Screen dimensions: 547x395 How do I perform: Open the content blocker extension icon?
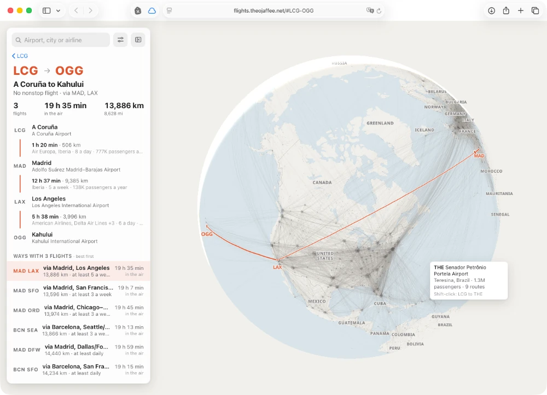[138, 11]
